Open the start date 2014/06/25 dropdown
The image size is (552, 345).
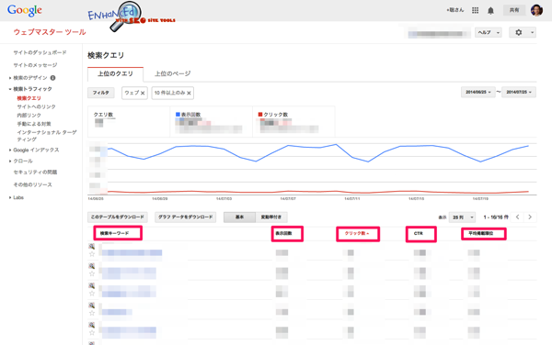click(478, 92)
